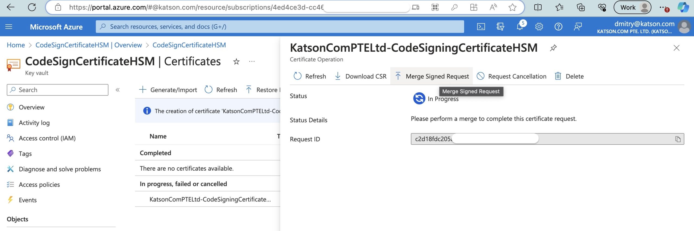Image resolution: width=694 pixels, height=231 pixels.
Task: Copy the Request ID to clipboard
Action: (678, 139)
